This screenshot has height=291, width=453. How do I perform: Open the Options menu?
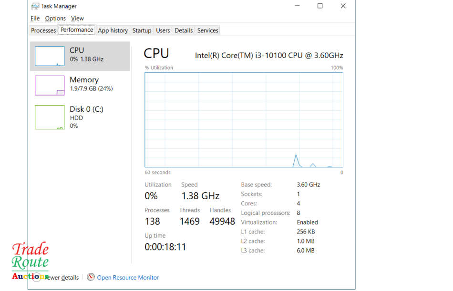coord(55,19)
